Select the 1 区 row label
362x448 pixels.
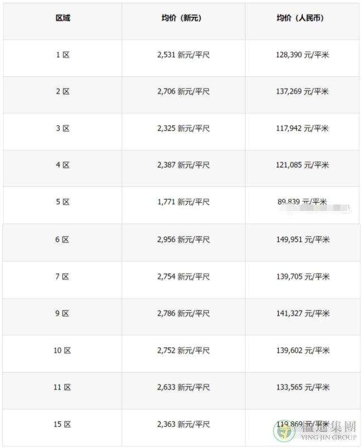[x=62, y=55]
